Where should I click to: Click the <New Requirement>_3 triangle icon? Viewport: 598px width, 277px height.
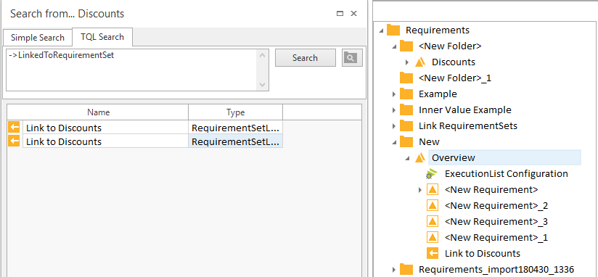pos(432,221)
